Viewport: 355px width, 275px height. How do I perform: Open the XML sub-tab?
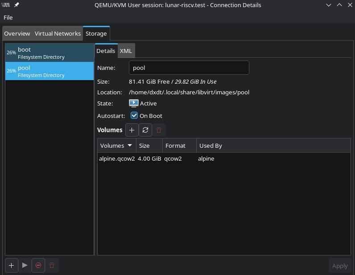(126, 51)
